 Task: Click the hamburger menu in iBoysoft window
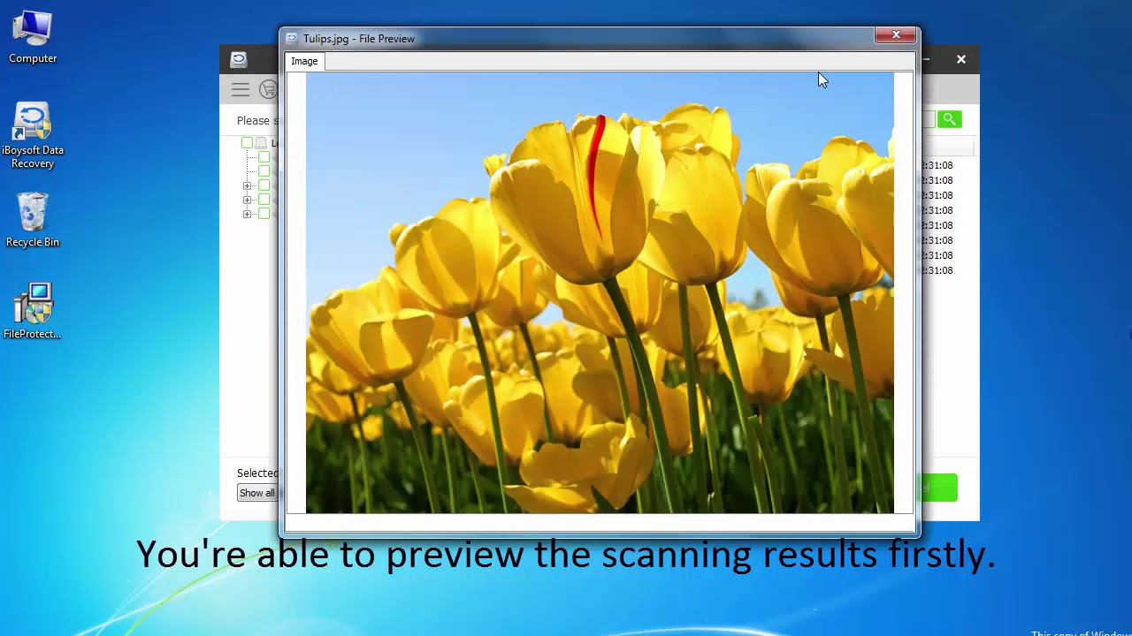click(x=241, y=89)
